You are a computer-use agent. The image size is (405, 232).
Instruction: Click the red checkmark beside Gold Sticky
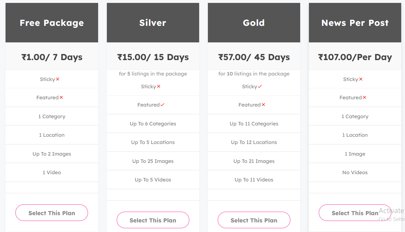coord(260,87)
